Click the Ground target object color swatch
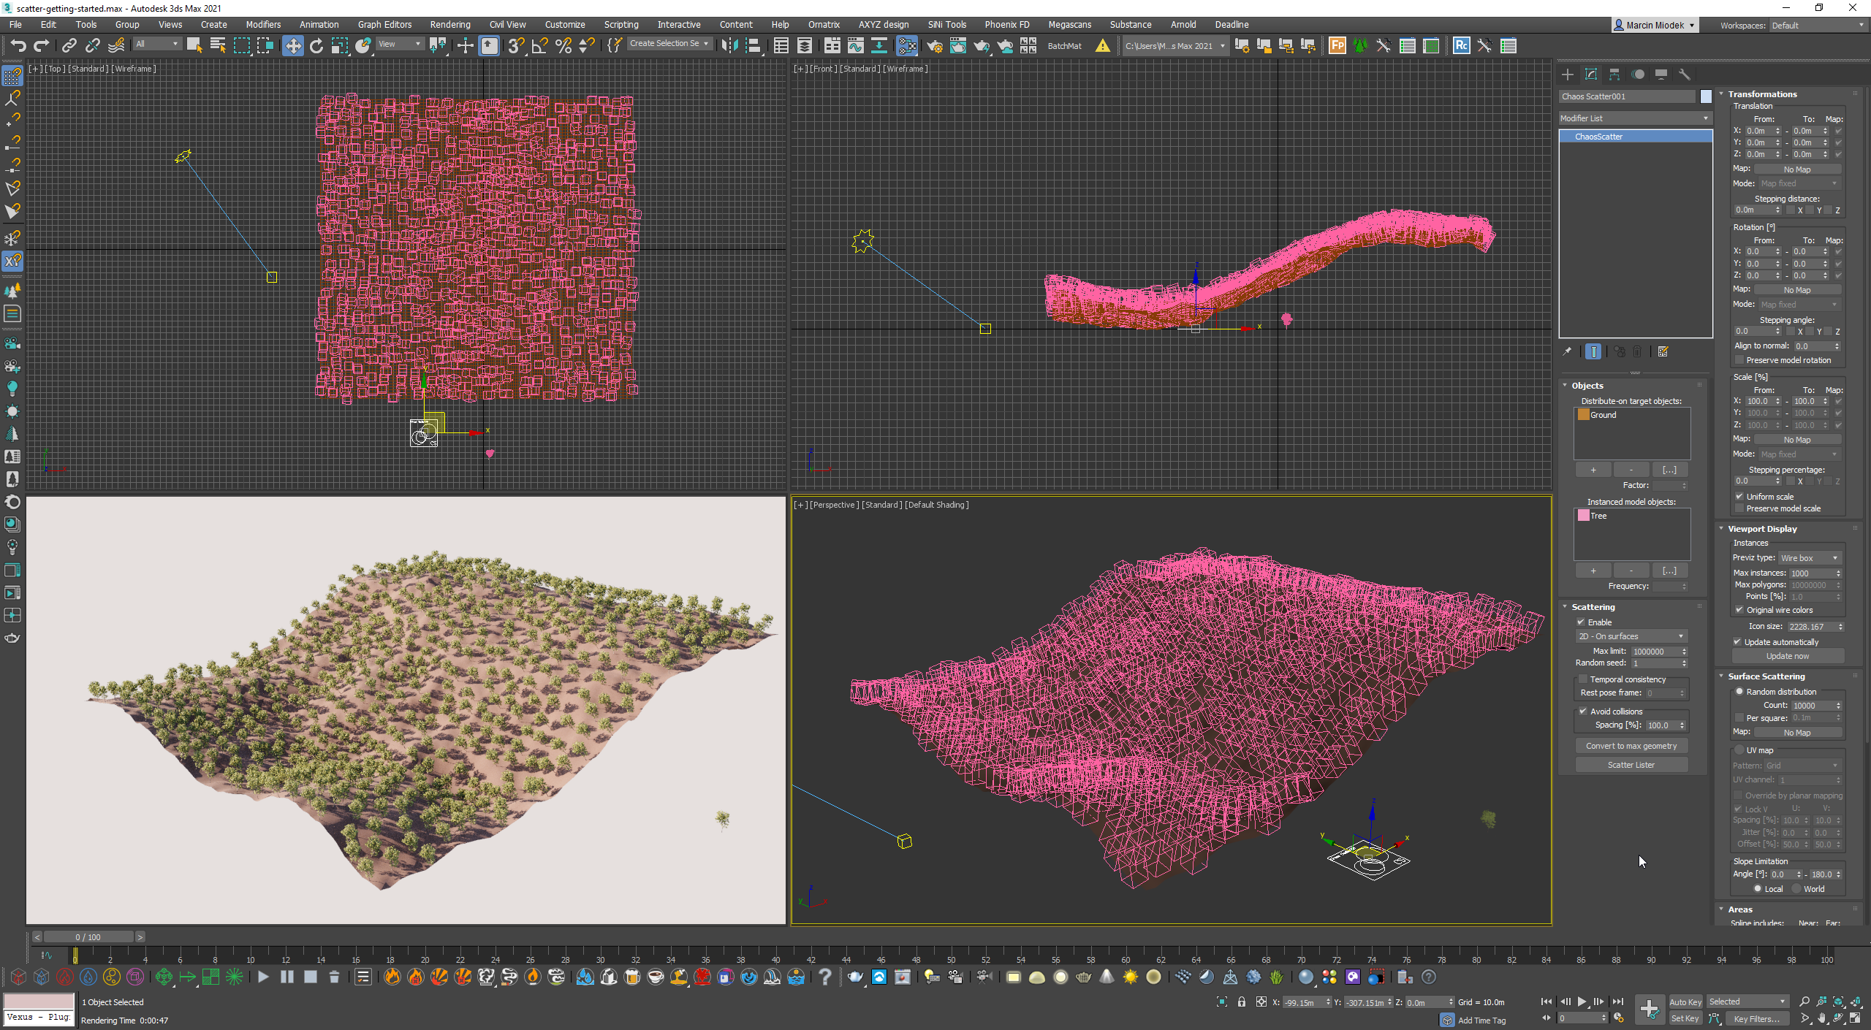 click(1584, 414)
